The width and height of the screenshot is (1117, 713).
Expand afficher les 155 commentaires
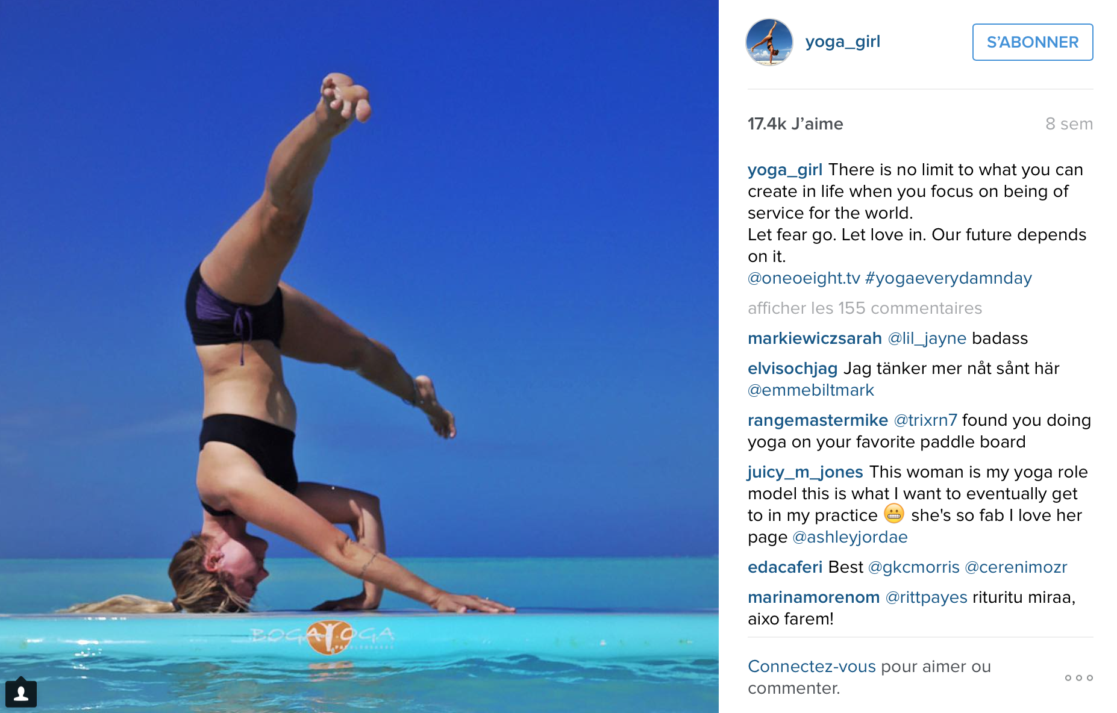(x=865, y=308)
